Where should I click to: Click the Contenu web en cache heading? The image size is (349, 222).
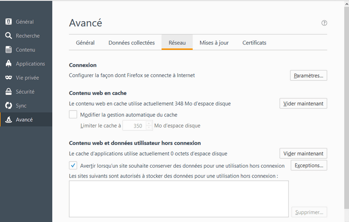tap(98, 93)
